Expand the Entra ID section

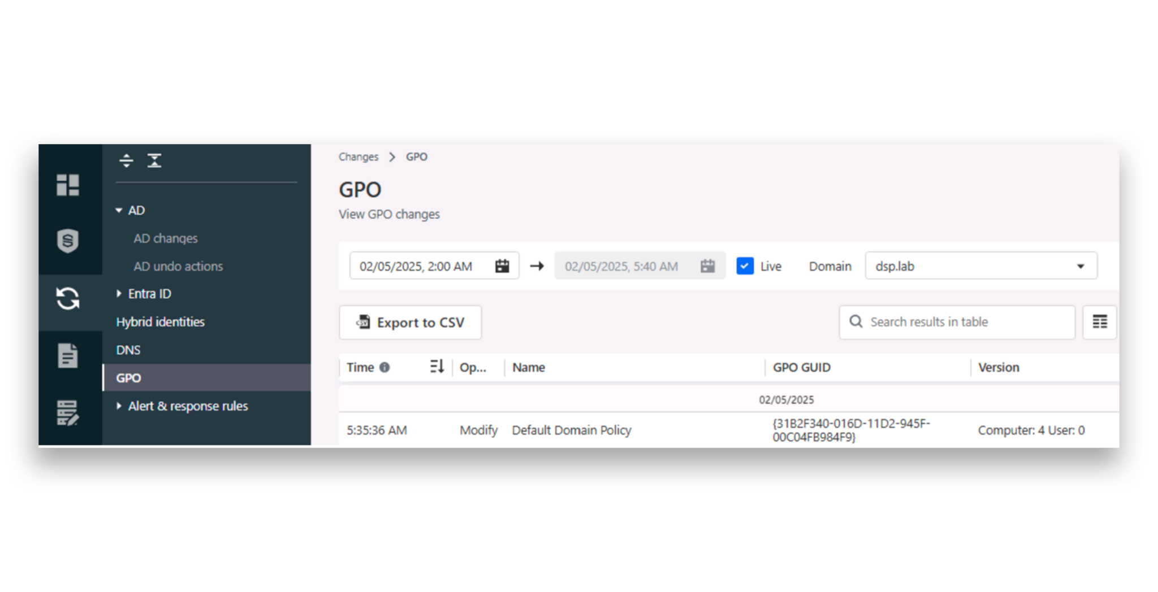pos(119,293)
